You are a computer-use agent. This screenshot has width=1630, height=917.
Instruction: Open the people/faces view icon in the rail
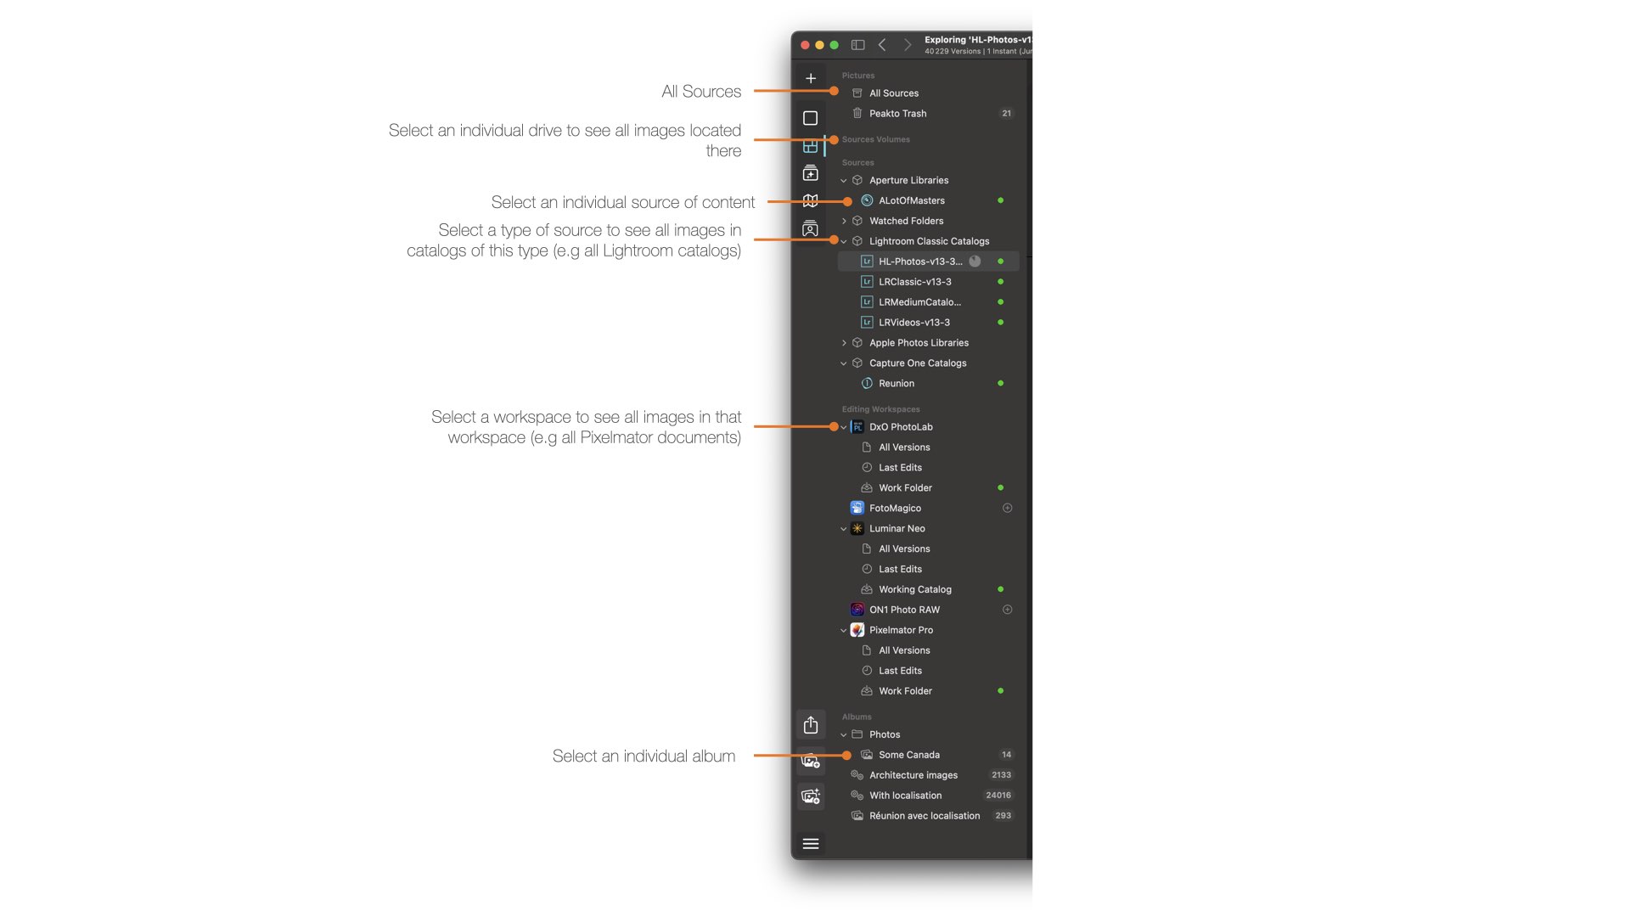click(x=811, y=228)
